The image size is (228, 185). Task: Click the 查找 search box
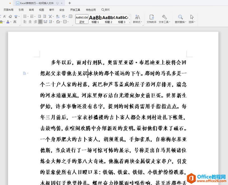106,10
